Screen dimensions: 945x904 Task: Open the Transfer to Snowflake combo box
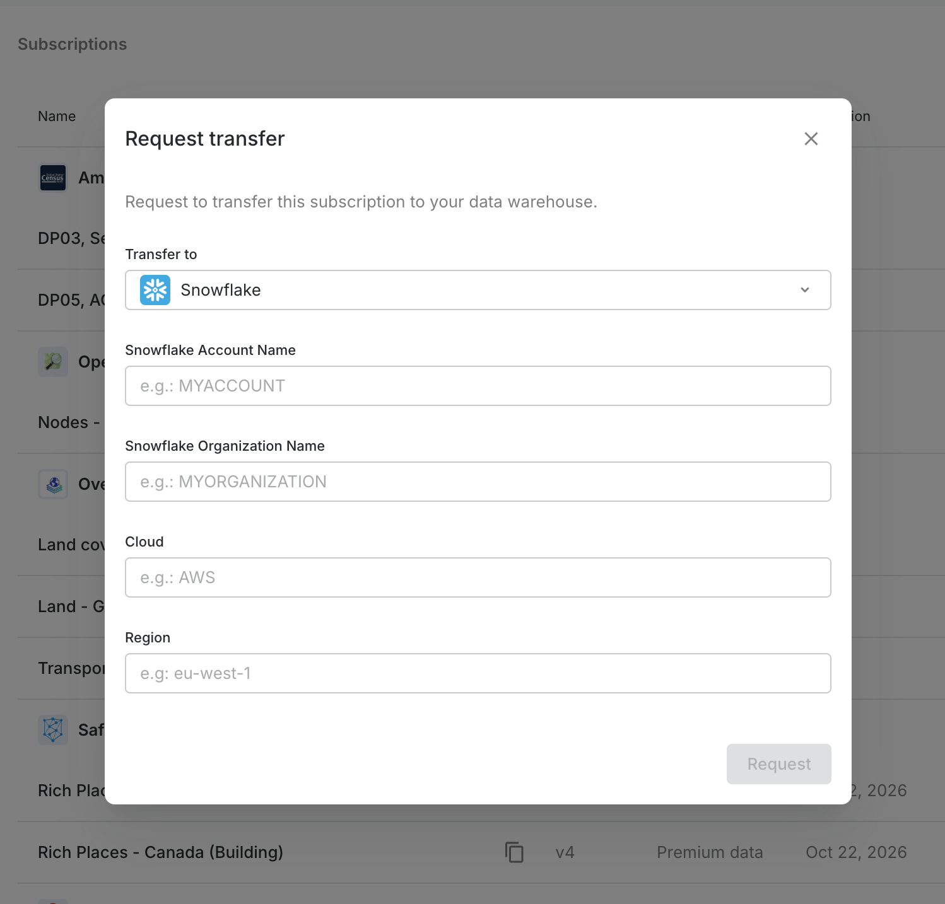point(478,290)
